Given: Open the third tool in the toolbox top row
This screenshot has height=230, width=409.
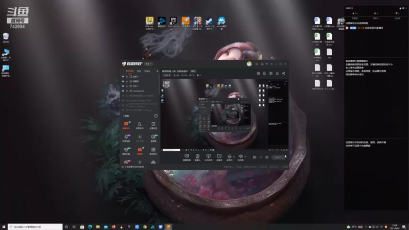Looking at the screenshot, I should (x=153, y=125).
